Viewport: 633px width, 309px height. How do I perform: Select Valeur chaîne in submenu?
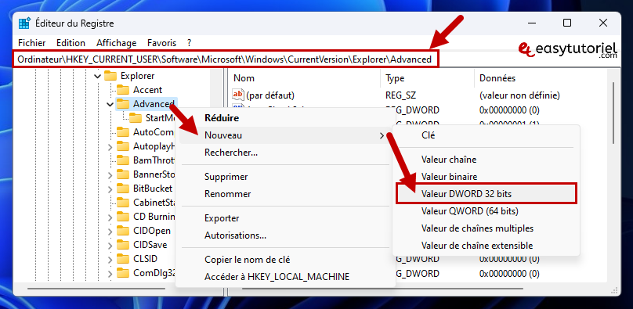[486, 160]
